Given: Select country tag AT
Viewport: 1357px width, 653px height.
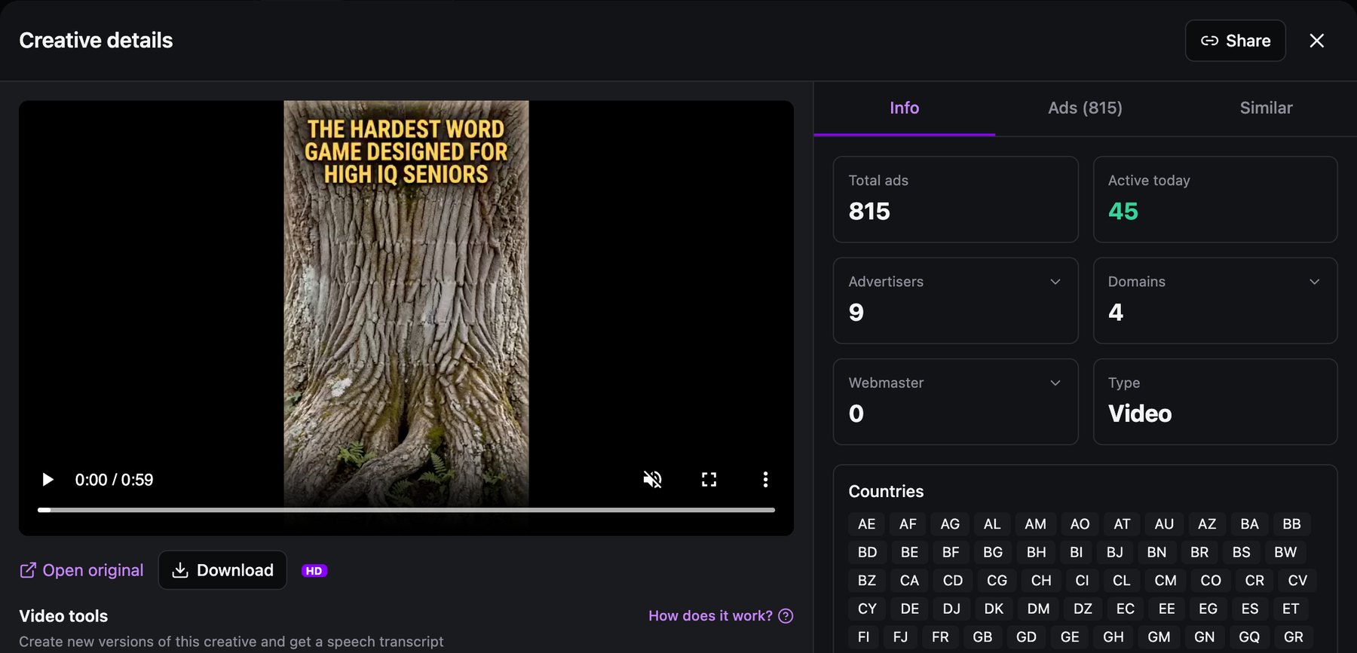Looking at the screenshot, I should [1122, 524].
